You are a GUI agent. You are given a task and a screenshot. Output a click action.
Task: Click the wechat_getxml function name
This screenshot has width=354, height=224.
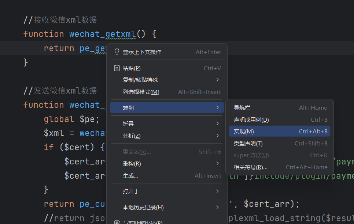(x=102, y=34)
